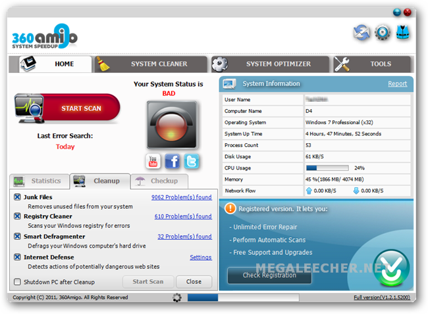The image size is (428, 314).
Task: Open the 610 Problem(s) found link
Action: coord(183,216)
